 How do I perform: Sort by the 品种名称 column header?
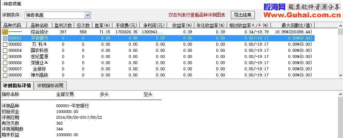click(x=39, y=25)
